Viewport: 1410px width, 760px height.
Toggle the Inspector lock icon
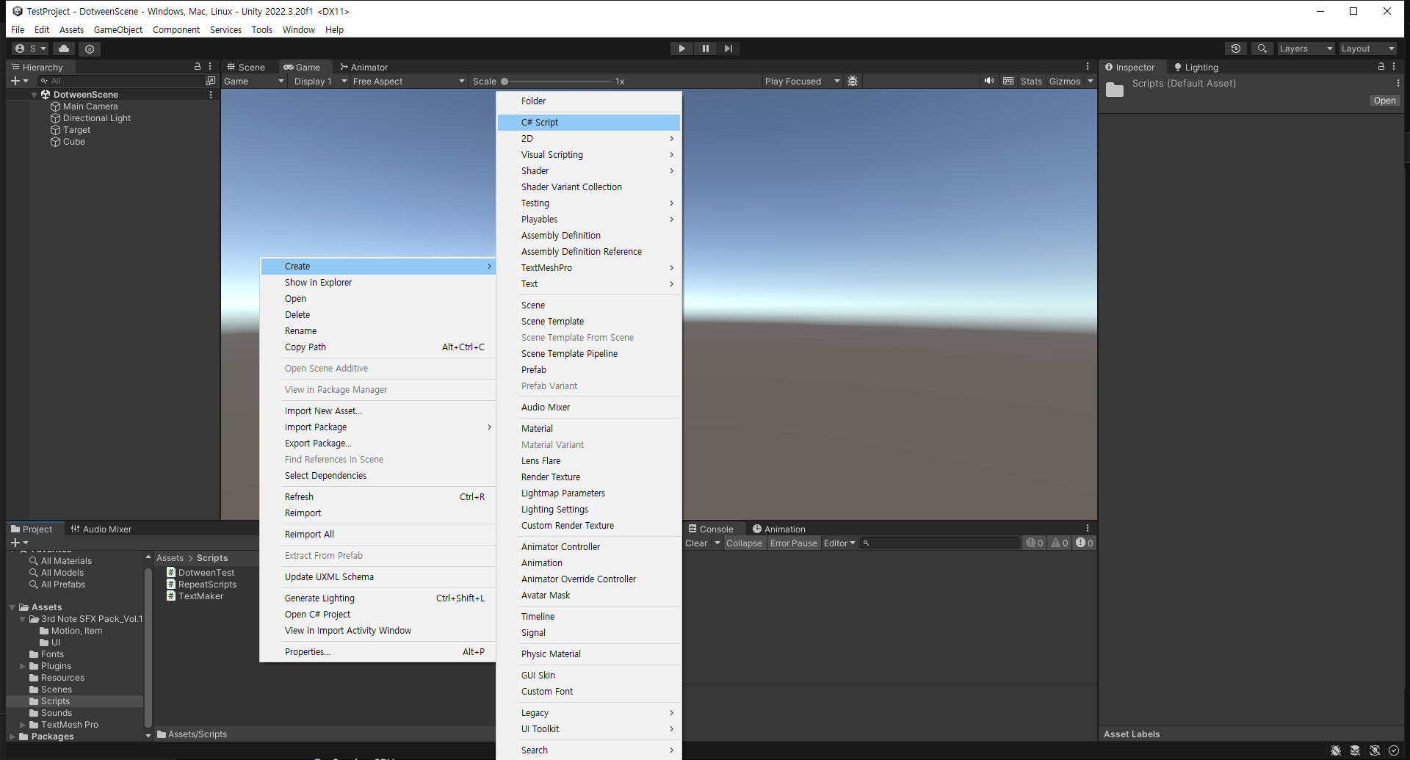pyautogui.click(x=1381, y=66)
